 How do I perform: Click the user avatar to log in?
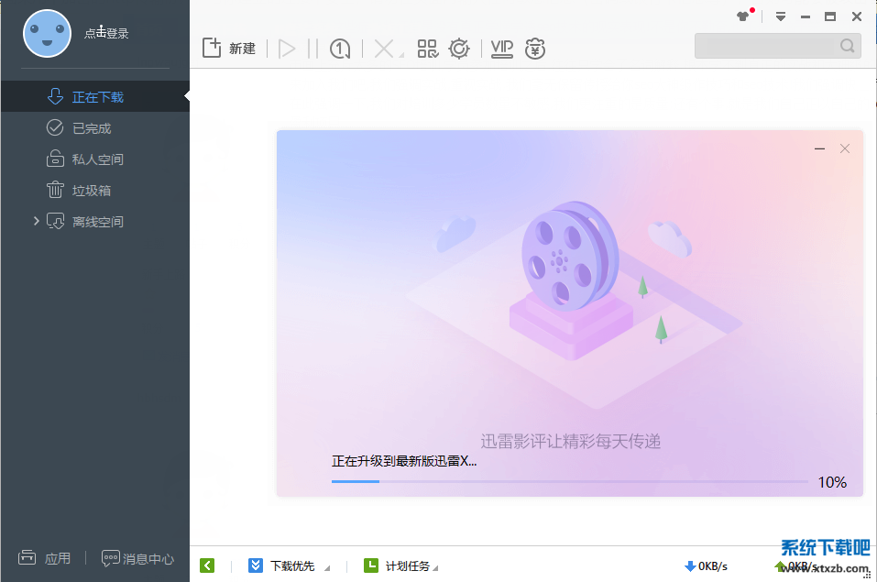tap(47, 34)
